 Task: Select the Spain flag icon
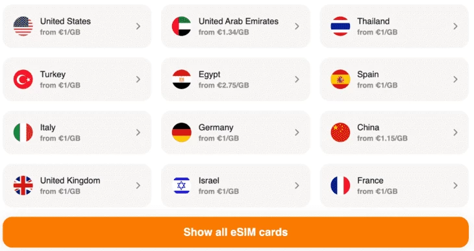tap(340, 79)
